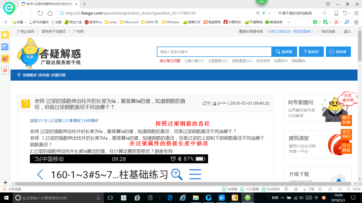Expand the dropdown next to the yen shield

tap(320, 22)
